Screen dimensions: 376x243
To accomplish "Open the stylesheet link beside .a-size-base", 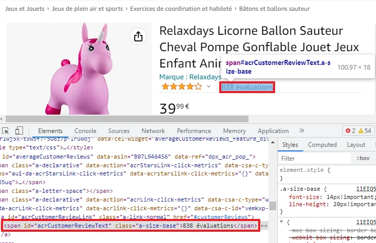I will 366,189.
